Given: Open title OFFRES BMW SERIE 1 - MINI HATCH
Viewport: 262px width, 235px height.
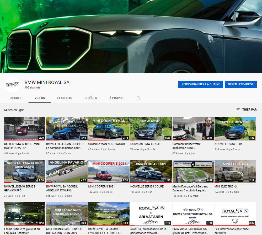Looking at the screenshot, I should [x=22, y=146].
